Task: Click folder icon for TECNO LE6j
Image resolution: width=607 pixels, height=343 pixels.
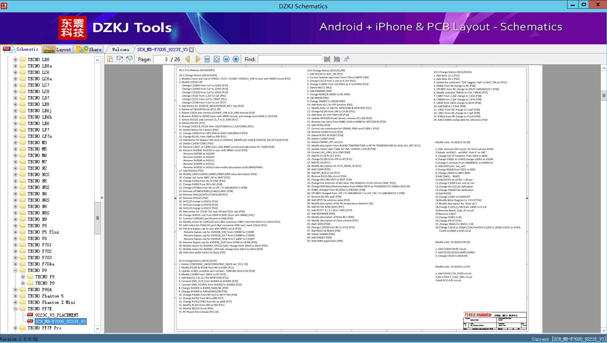Action: pyautogui.click(x=23, y=111)
